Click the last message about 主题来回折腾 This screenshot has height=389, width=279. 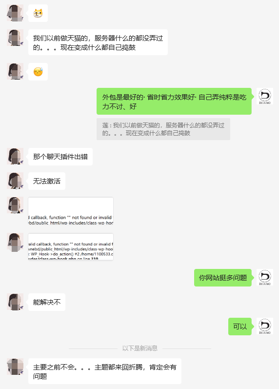click(x=105, y=371)
